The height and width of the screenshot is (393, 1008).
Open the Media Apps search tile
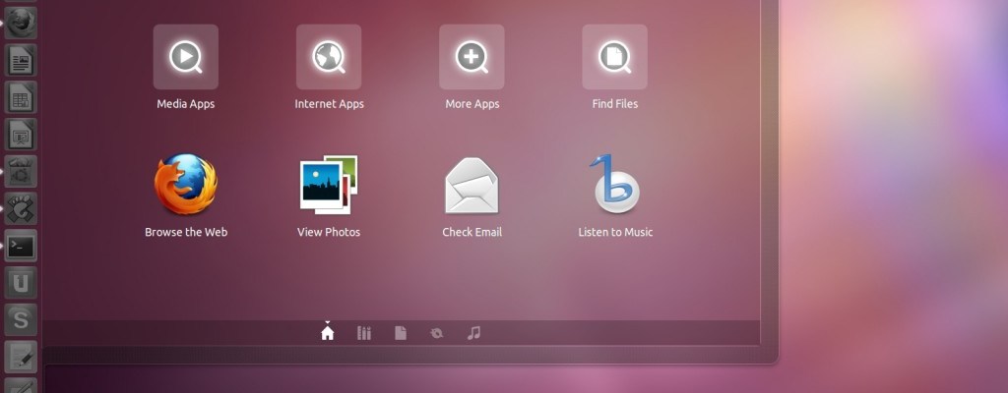[x=186, y=57]
